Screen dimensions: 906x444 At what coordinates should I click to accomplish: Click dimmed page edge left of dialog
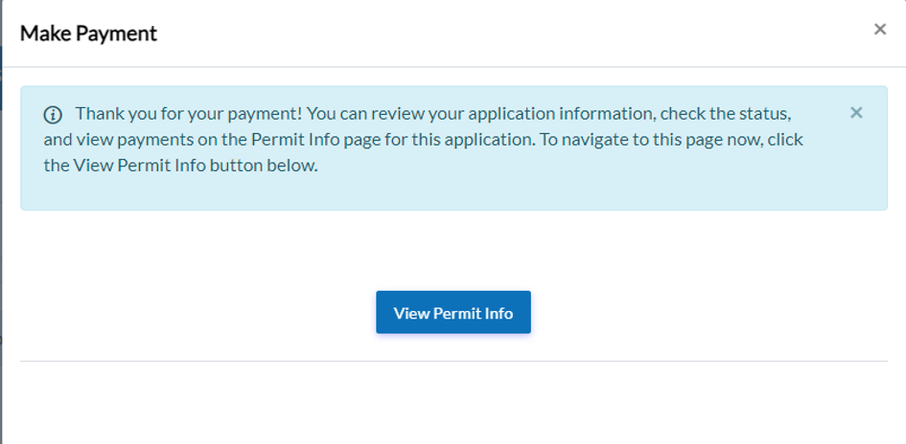pyautogui.click(x=1, y=239)
